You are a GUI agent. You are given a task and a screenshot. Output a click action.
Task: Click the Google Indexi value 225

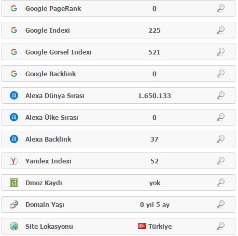click(x=155, y=31)
